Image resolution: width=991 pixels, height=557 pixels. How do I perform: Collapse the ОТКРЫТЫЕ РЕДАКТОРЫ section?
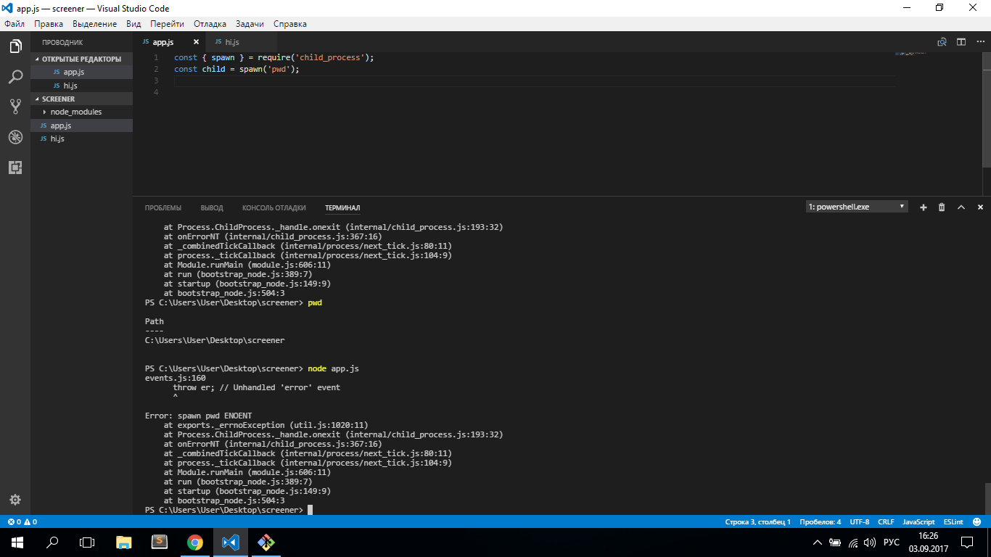81,59
